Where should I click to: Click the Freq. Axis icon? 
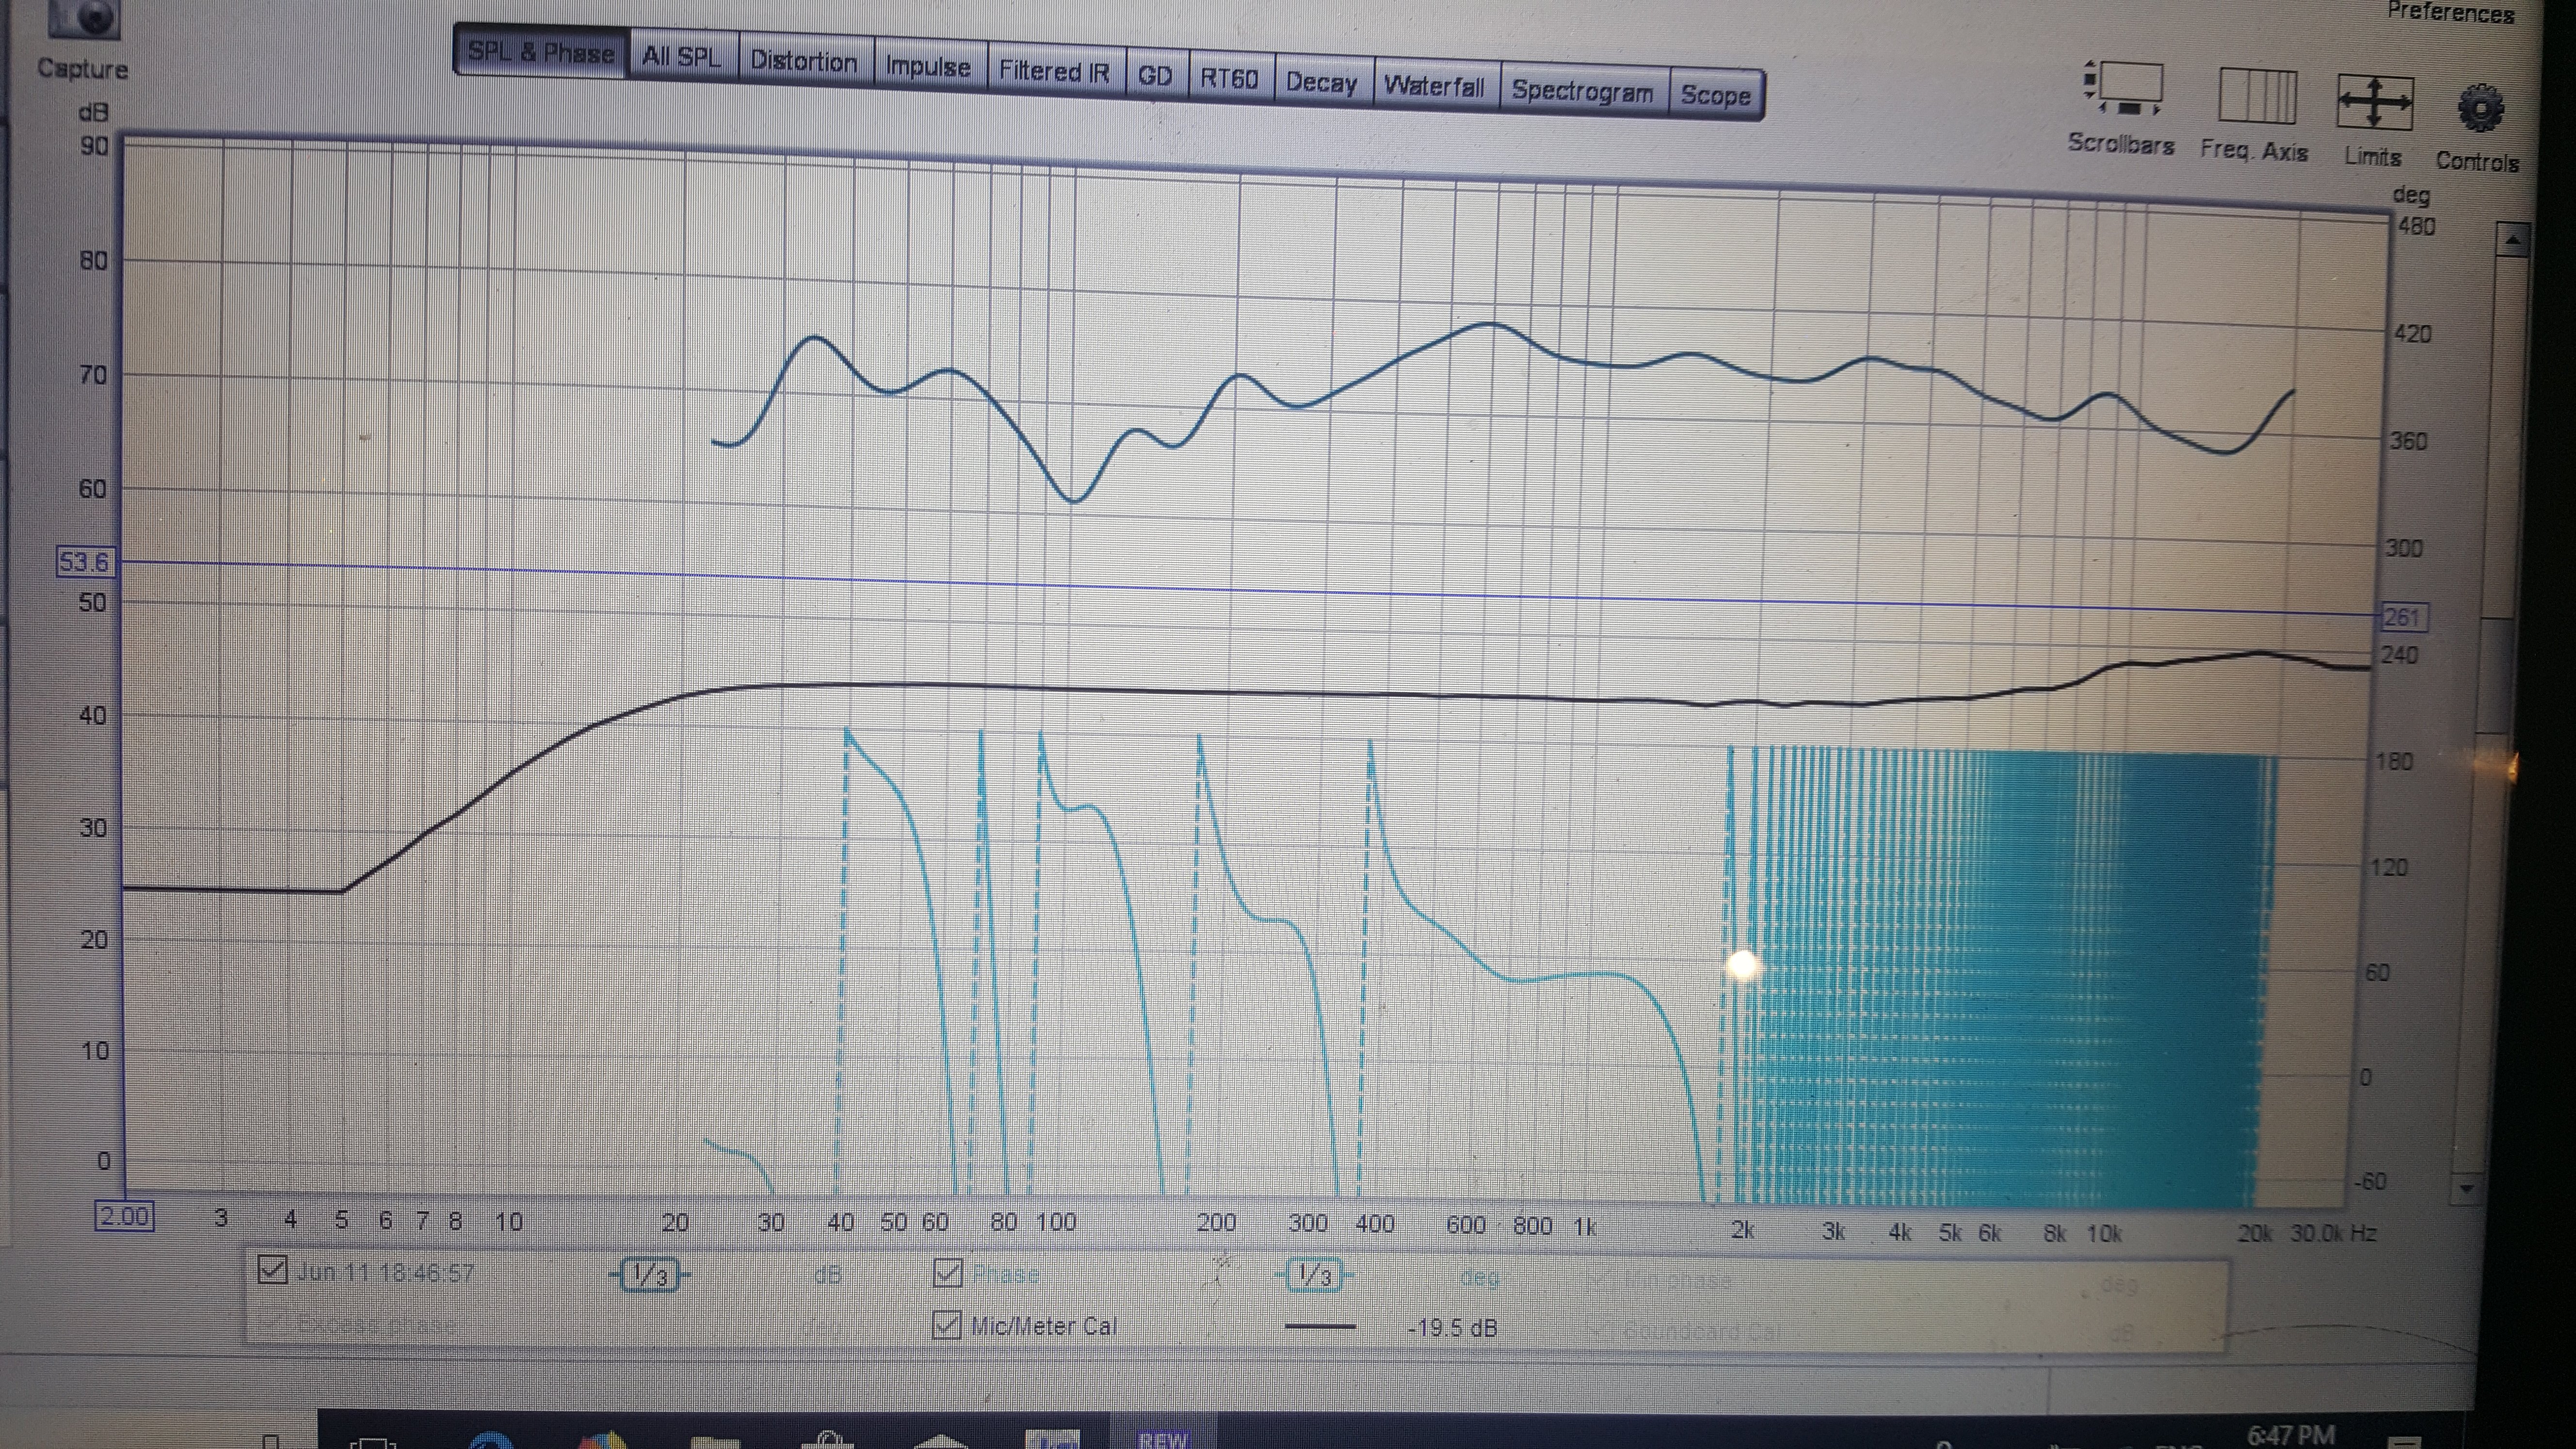2257,96
